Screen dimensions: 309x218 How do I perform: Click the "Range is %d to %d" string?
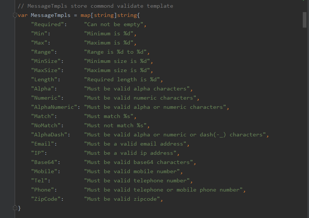[116, 52]
